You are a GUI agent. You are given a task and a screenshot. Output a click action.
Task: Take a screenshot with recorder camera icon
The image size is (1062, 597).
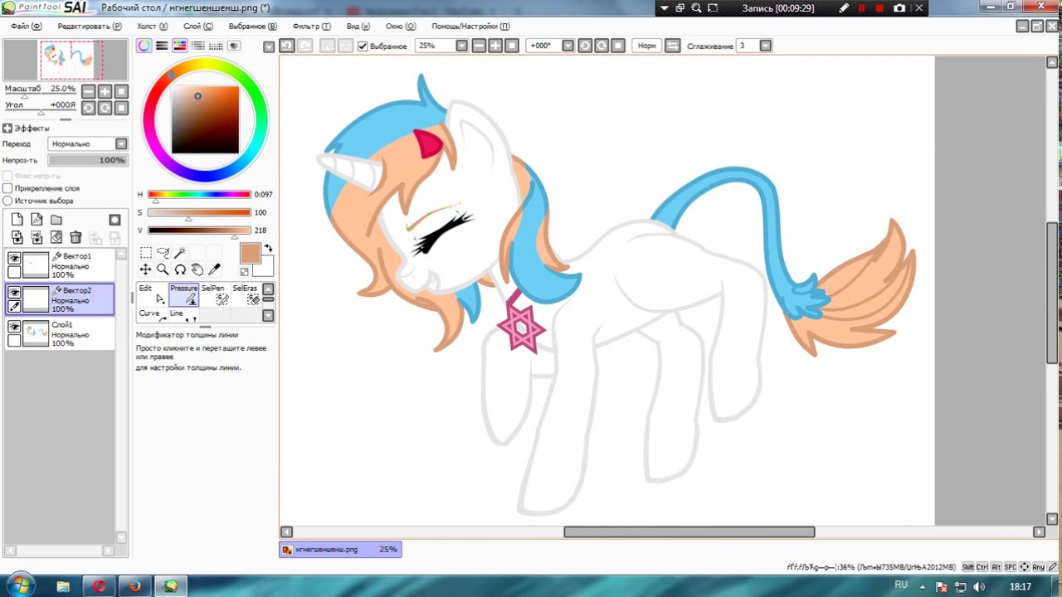tap(899, 8)
